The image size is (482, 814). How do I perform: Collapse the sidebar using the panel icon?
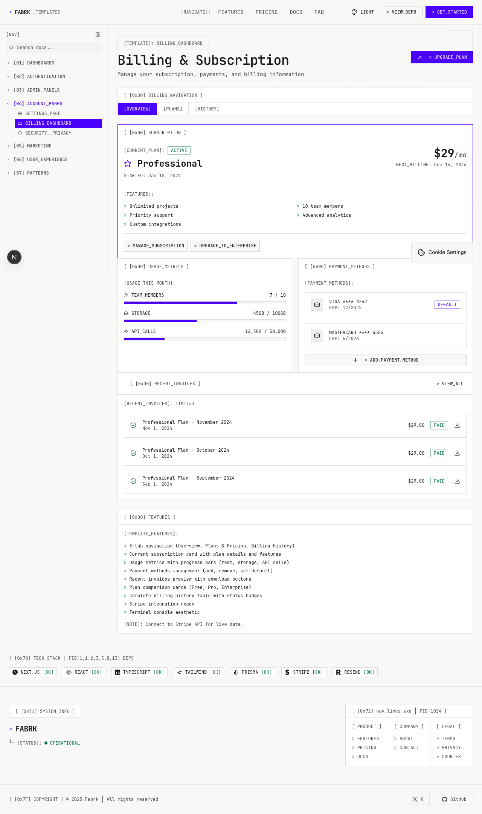coord(98,35)
